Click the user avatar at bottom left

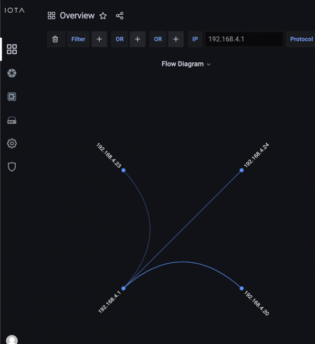click(x=12, y=340)
